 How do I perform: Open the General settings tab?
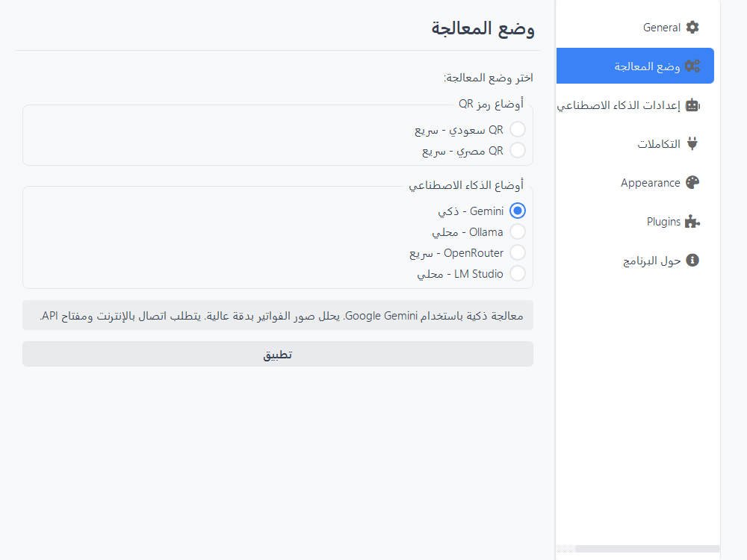tap(662, 28)
